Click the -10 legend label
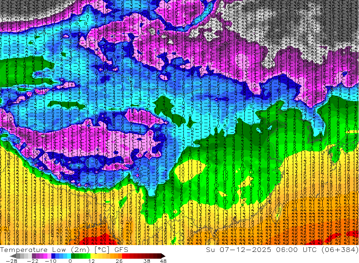This screenshot has height=263, width=359. [51, 261]
